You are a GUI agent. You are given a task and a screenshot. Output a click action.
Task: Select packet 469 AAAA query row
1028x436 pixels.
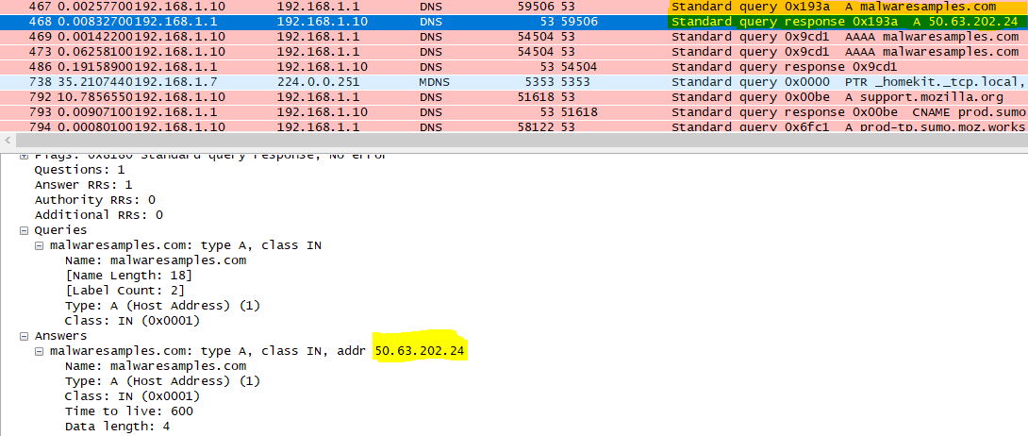(x=514, y=37)
